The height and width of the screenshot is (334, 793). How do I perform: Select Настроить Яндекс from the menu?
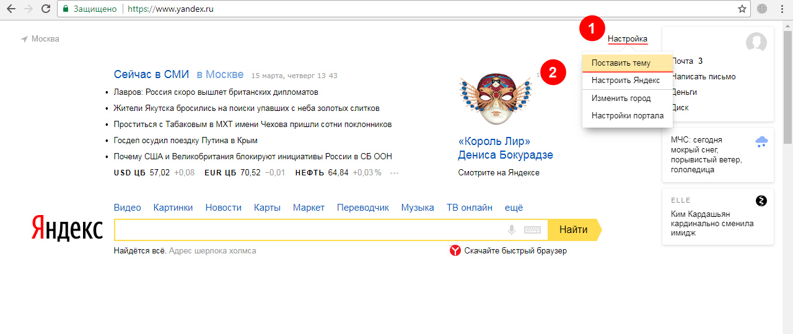coord(628,81)
